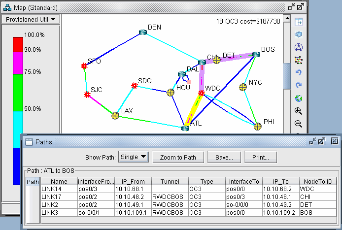
Task: Click the zoom in magnifier icon
Action: pos(298,111)
